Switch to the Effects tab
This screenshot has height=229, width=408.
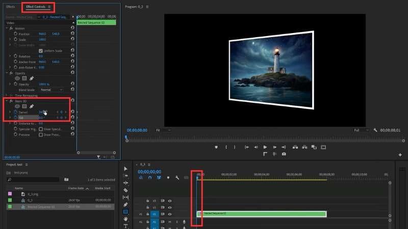(x=11, y=7)
